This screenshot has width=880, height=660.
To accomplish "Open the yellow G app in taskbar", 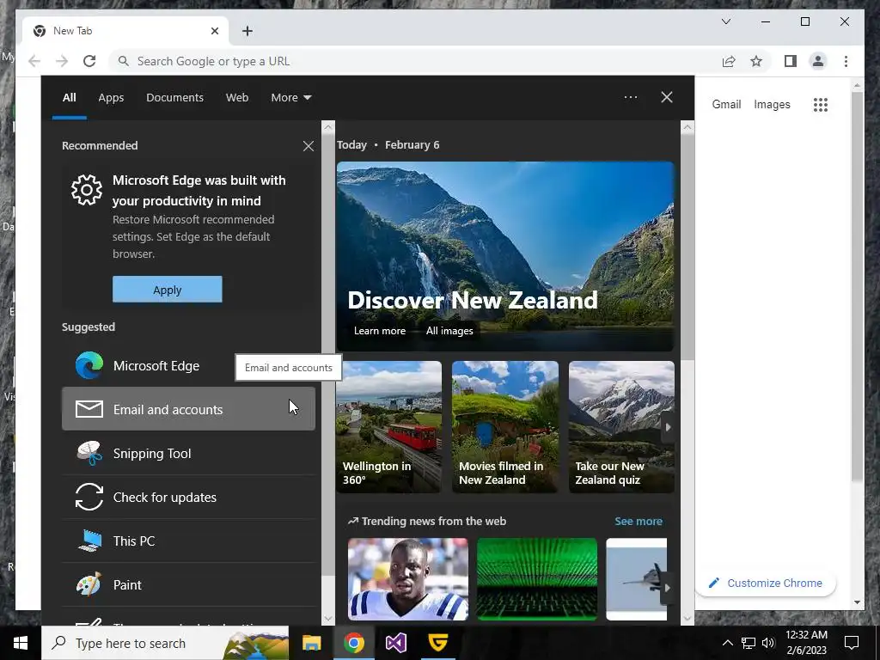I will click(437, 643).
